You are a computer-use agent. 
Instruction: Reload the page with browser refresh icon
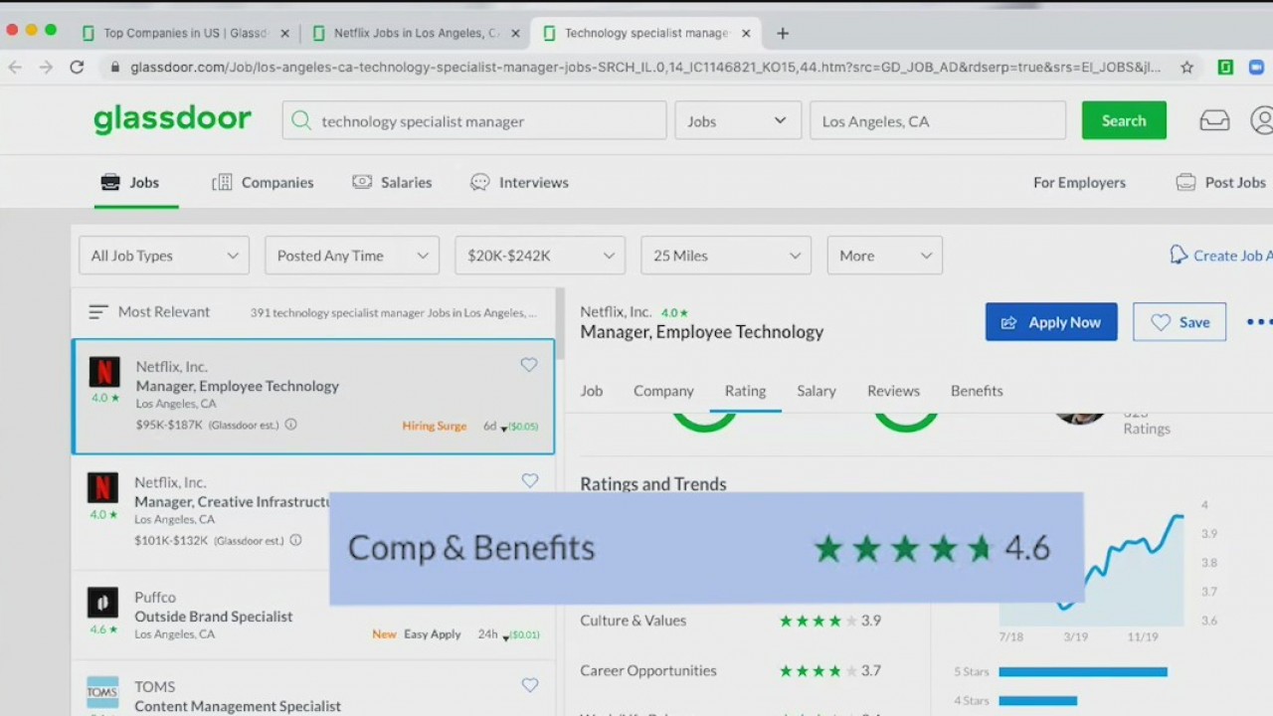pyautogui.click(x=77, y=67)
